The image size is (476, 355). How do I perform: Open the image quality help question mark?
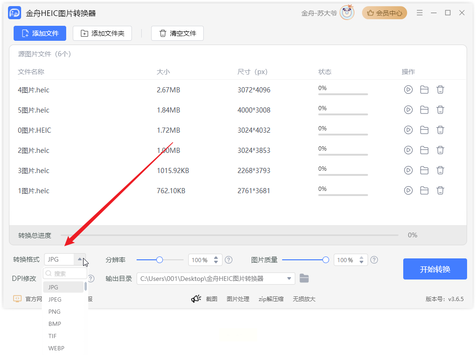click(x=374, y=260)
